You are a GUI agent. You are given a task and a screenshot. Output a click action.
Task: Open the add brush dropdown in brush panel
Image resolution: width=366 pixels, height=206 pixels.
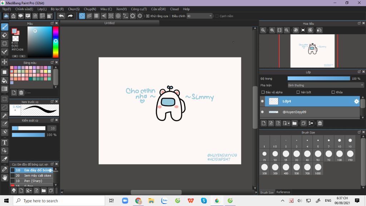pyautogui.click(x=31, y=191)
